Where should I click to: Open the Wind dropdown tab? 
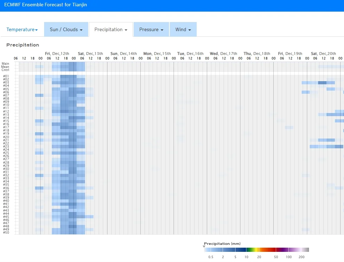click(x=183, y=29)
